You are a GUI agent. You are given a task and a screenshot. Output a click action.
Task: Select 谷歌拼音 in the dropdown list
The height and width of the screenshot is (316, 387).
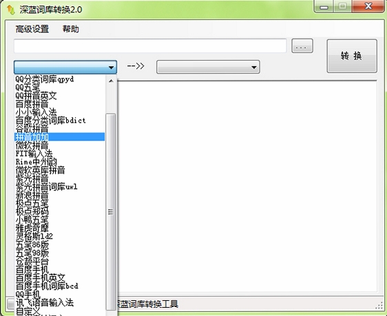pos(59,129)
